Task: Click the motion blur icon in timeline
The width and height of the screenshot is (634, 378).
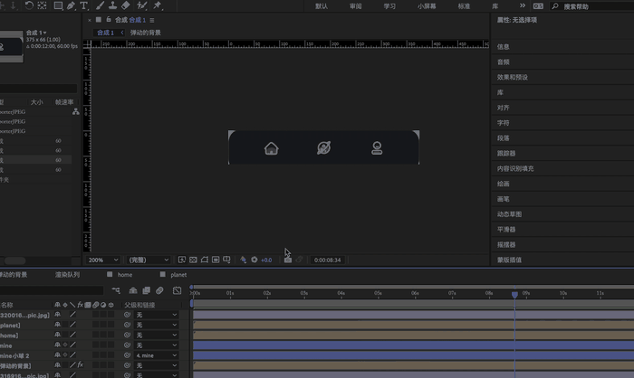Action: point(159,290)
